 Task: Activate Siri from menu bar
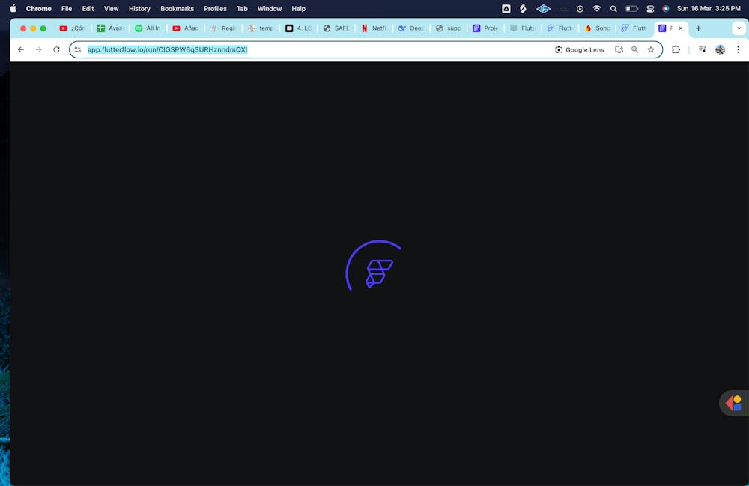[x=665, y=8]
